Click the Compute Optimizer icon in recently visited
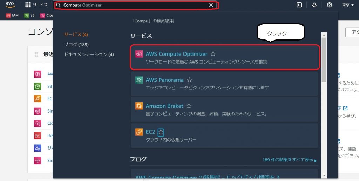This screenshot has width=359, height=181. pos(38,74)
